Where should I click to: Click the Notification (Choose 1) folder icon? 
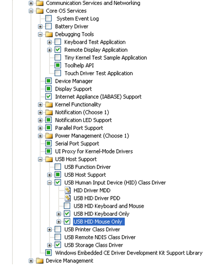49,112
